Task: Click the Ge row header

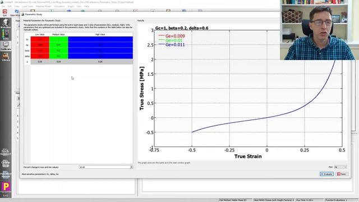Action: coord(27,45)
